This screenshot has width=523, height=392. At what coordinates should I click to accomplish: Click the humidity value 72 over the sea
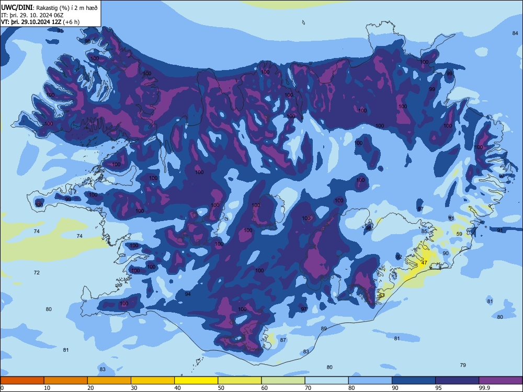[37, 273]
